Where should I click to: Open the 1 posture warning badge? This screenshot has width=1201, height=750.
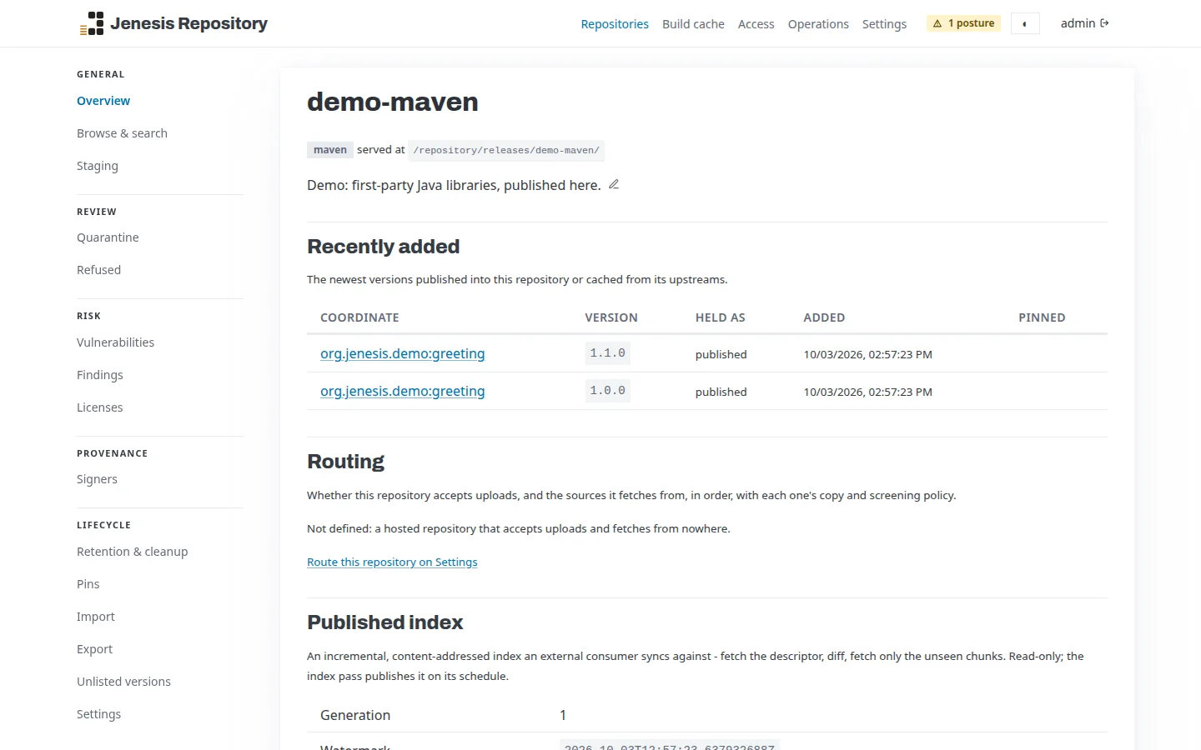point(963,23)
